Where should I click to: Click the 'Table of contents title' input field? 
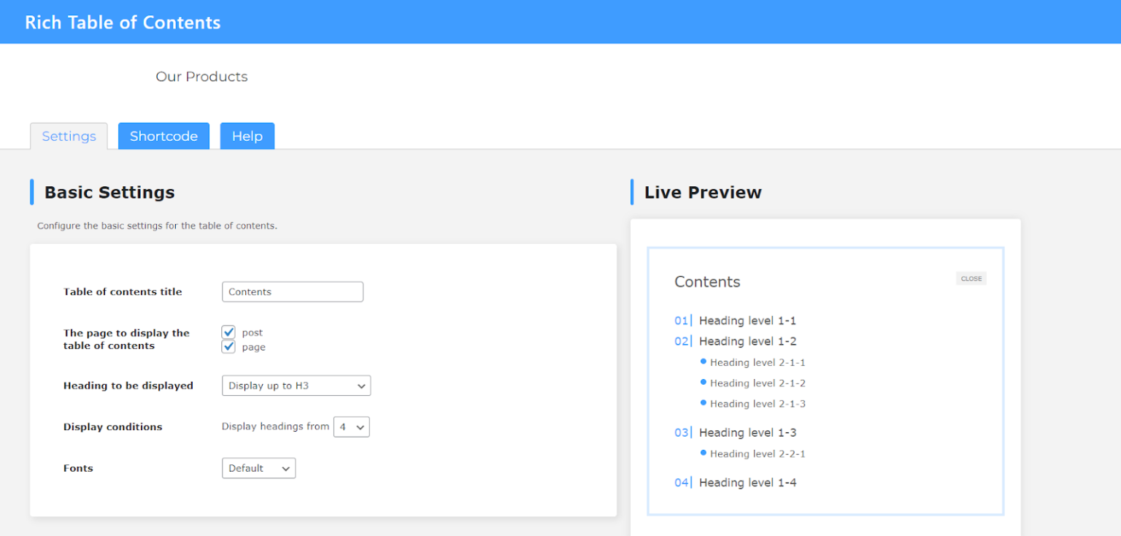(292, 291)
